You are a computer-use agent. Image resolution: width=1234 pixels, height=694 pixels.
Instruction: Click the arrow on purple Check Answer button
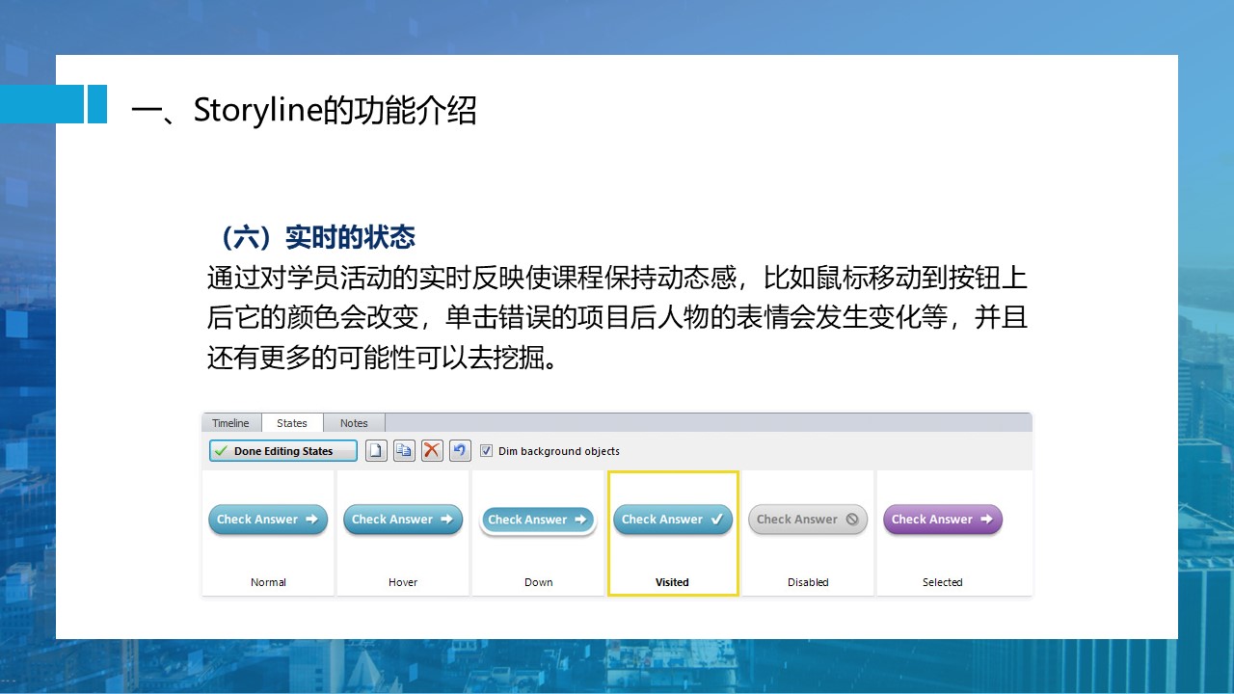(986, 520)
